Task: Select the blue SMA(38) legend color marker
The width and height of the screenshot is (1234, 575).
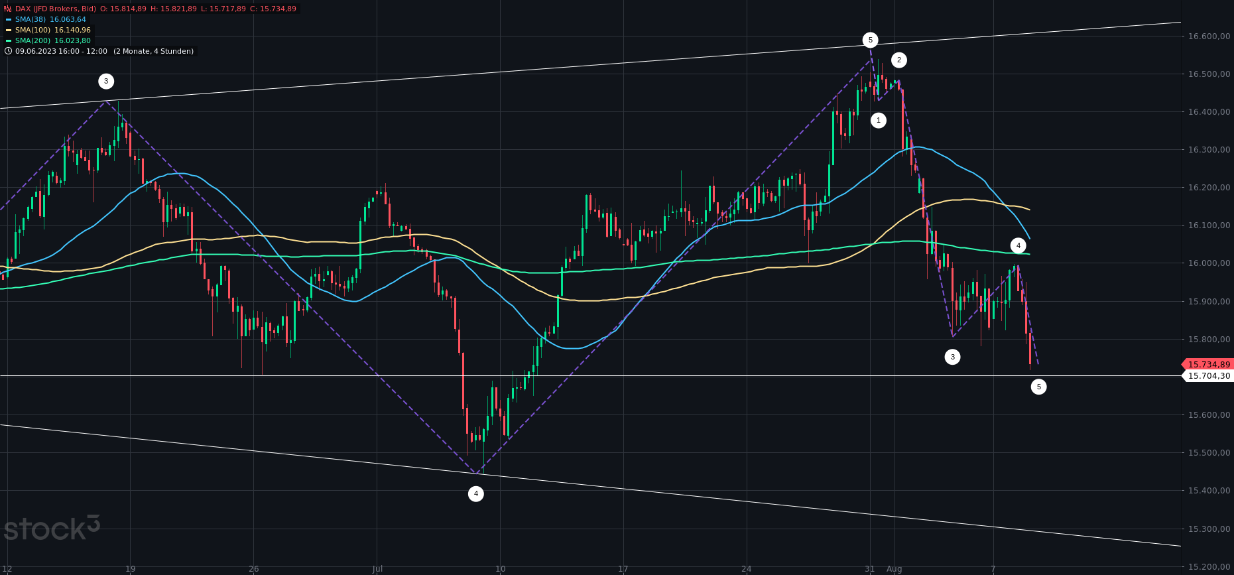Action: click(x=9, y=19)
